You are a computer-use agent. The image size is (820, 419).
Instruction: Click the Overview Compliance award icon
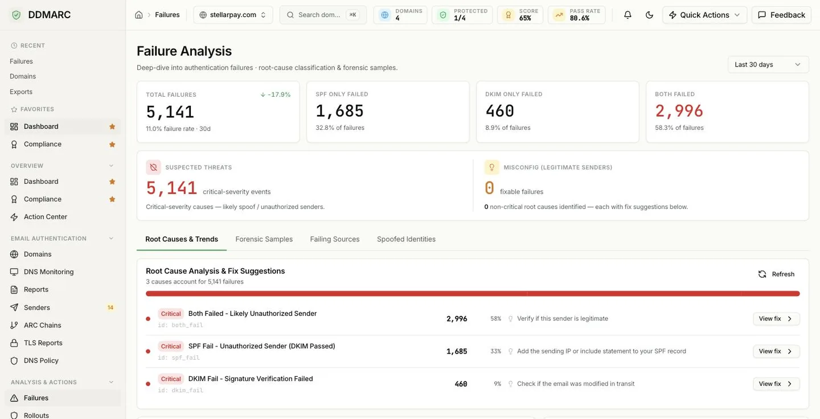pos(14,199)
